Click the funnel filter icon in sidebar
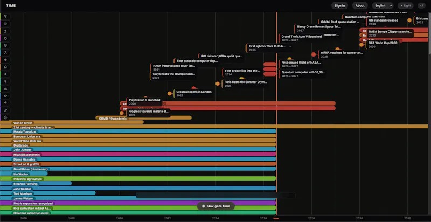This screenshot has width=431, height=222. coord(5,17)
